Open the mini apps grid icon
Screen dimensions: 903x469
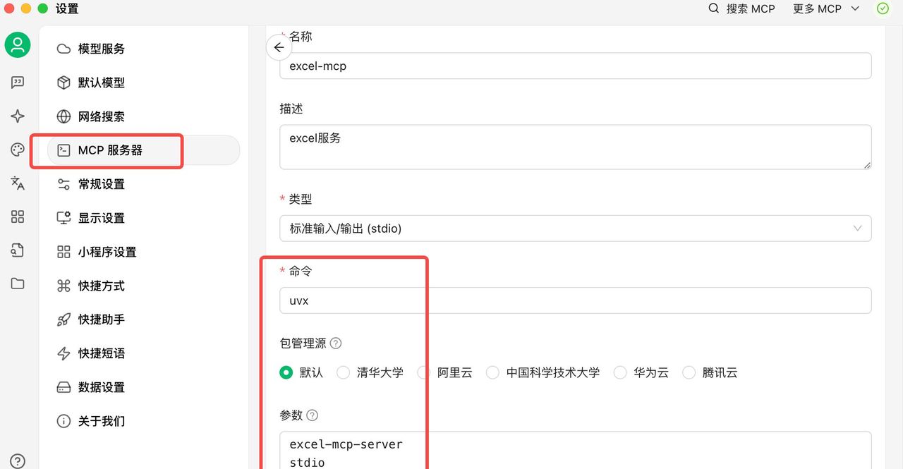(x=18, y=217)
